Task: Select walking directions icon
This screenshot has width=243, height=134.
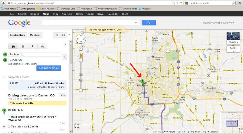Action: tap(33, 46)
